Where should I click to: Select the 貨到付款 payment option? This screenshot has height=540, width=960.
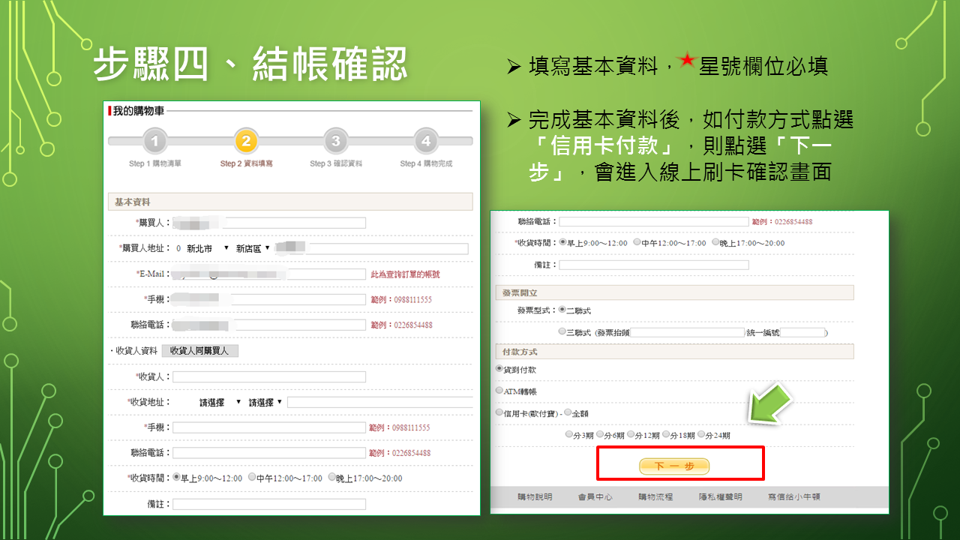499,369
